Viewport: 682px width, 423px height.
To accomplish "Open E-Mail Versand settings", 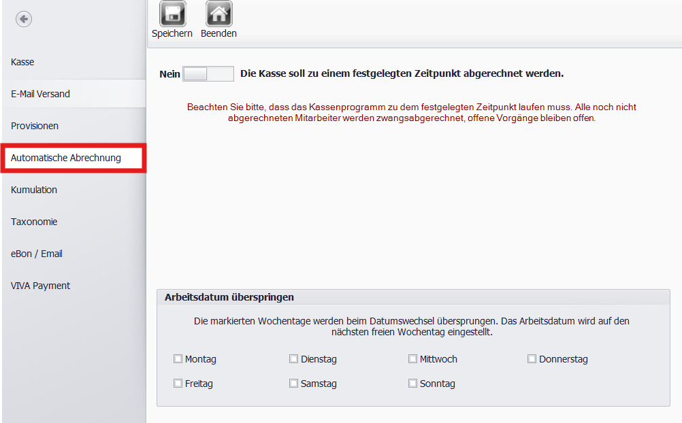I will 74,94.
